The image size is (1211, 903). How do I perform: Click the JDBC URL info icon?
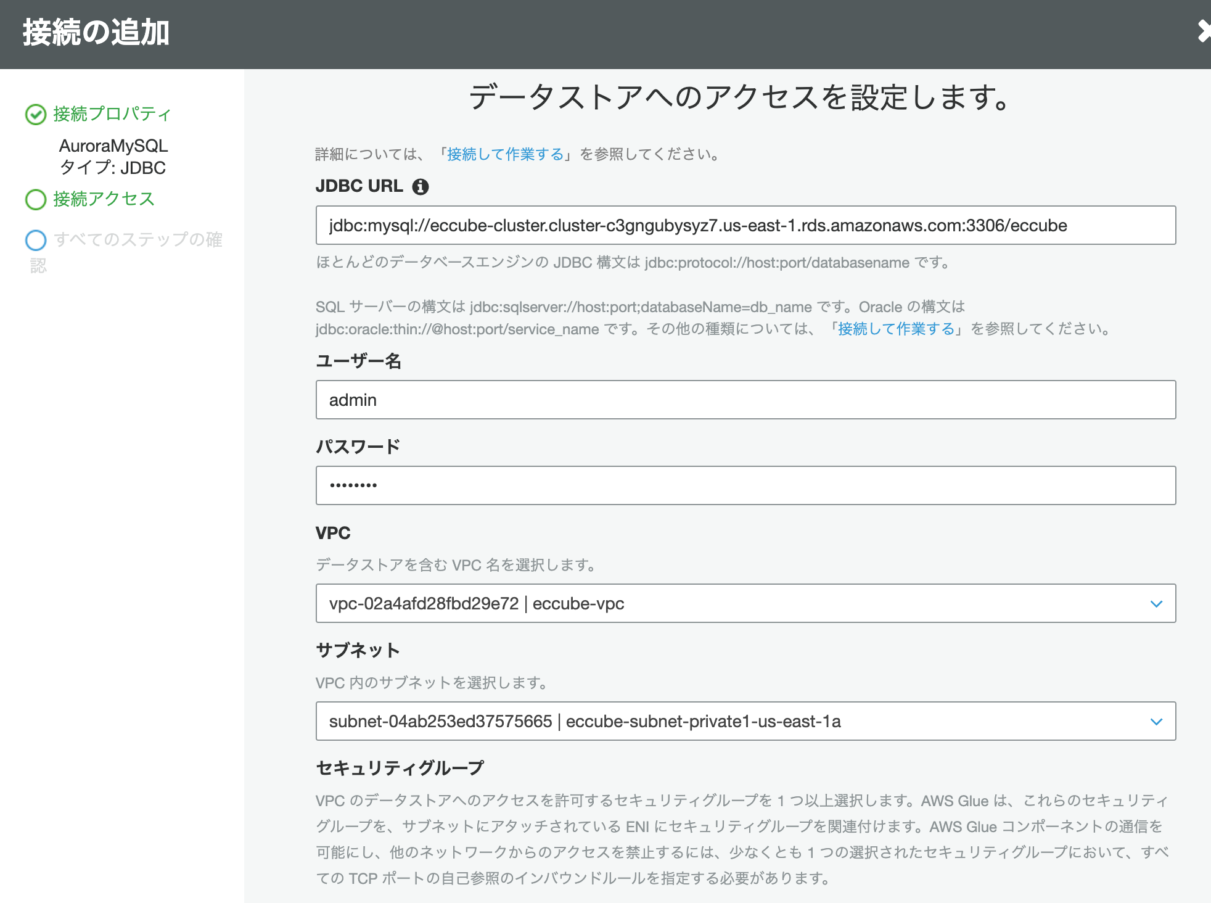[x=421, y=186]
